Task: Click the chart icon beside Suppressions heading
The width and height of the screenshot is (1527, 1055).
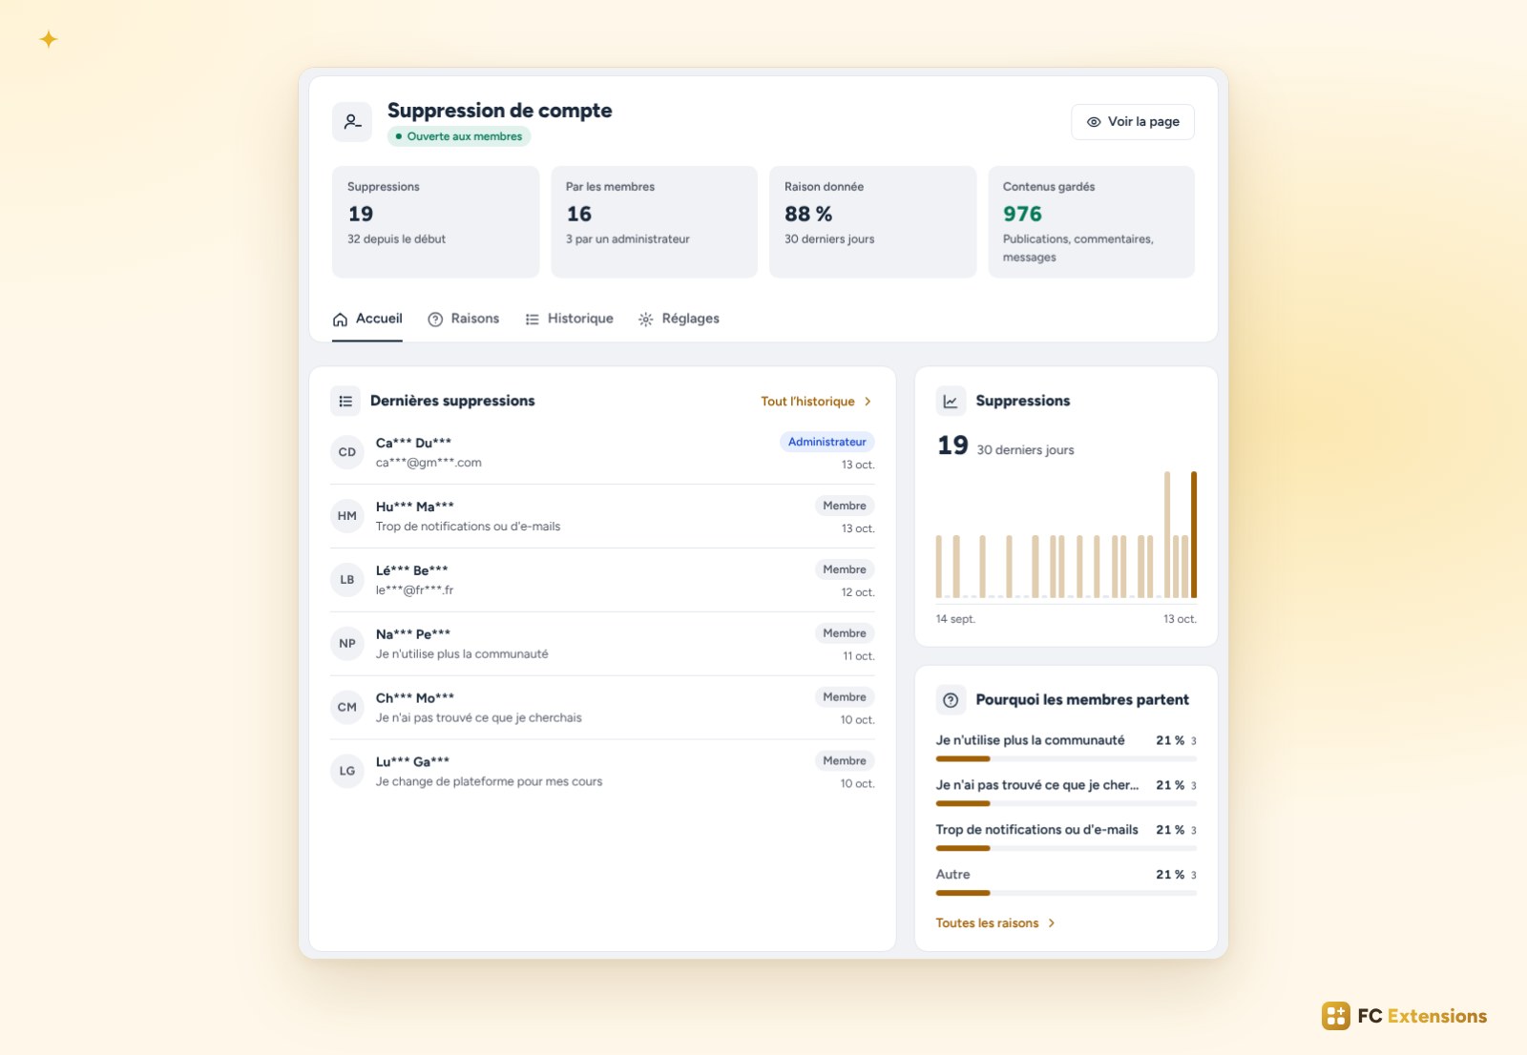Action: click(951, 402)
